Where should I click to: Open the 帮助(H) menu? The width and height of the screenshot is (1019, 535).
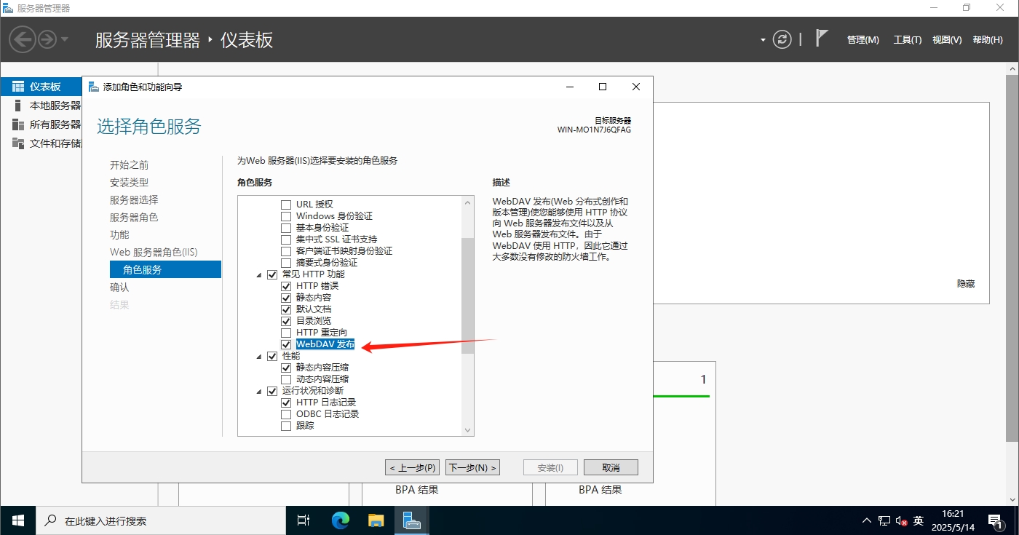pyautogui.click(x=988, y=40)
